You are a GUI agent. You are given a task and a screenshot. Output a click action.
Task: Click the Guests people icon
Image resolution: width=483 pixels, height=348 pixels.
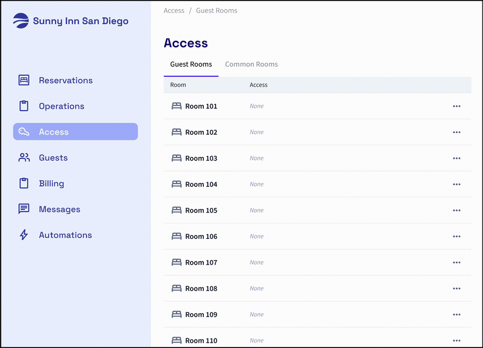(24, 158)
